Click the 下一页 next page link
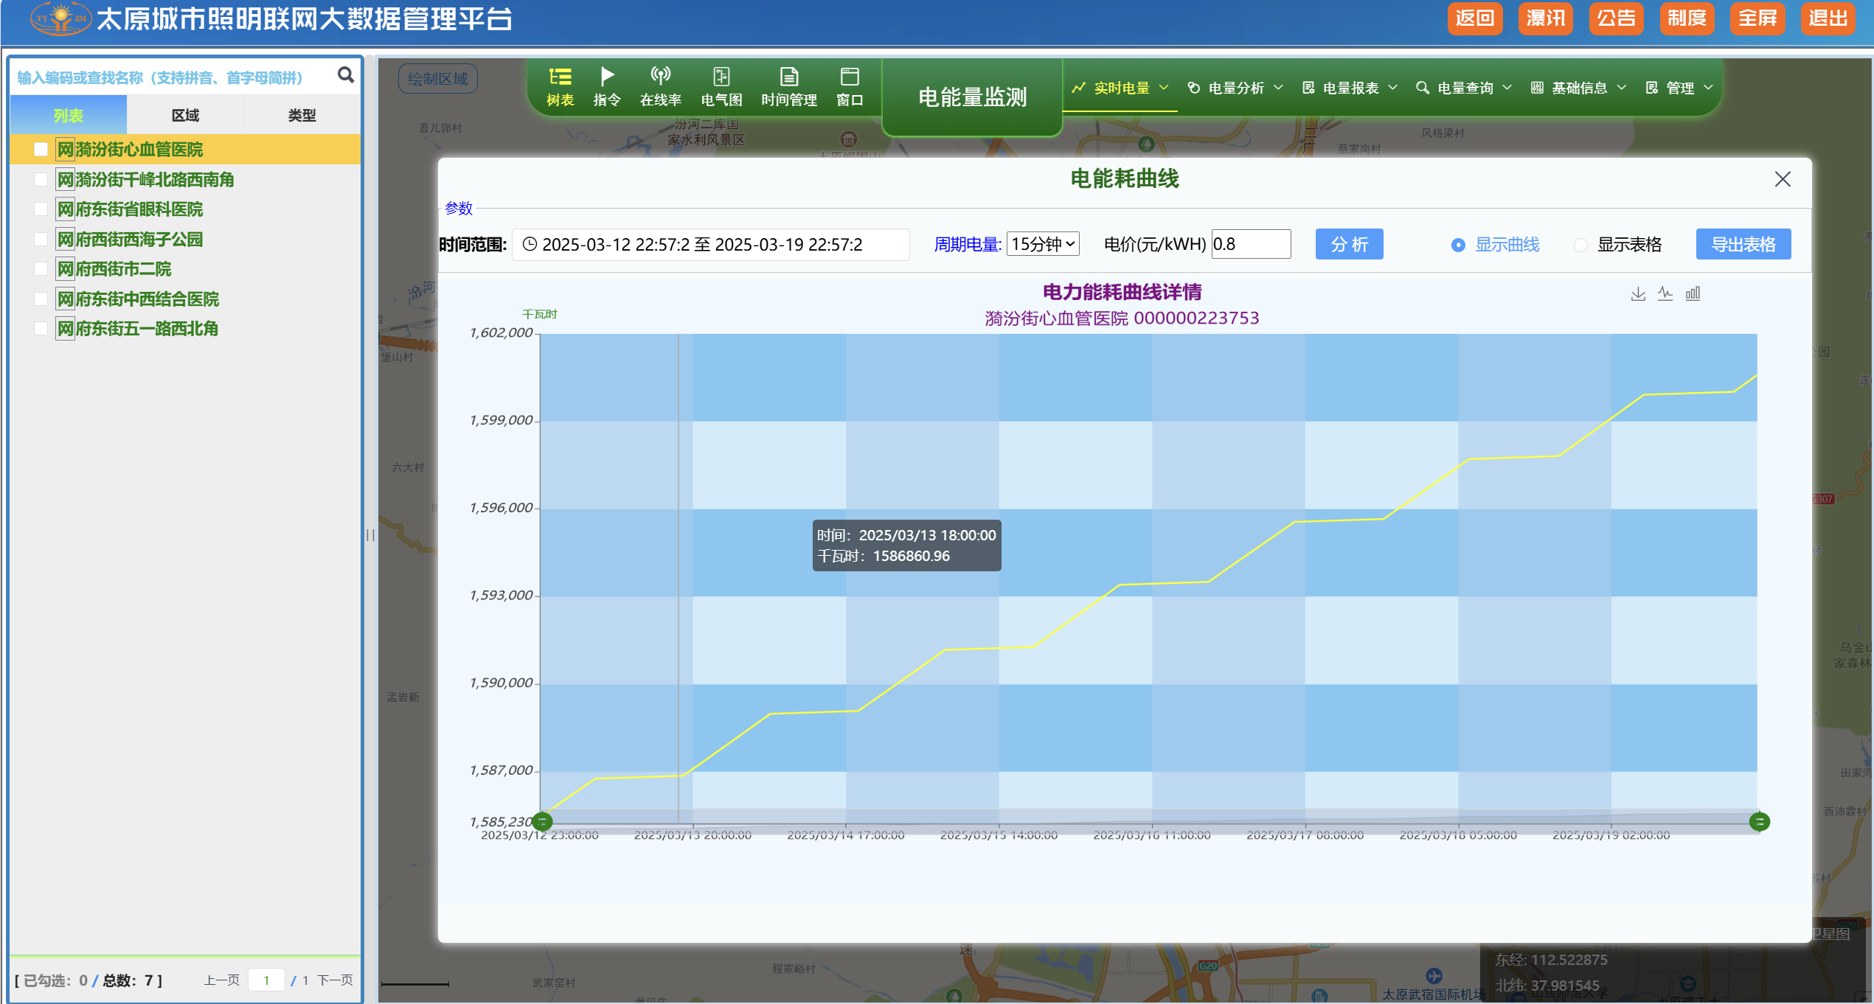Screen dimensions: 1874x1004 [x=336, y=980]
